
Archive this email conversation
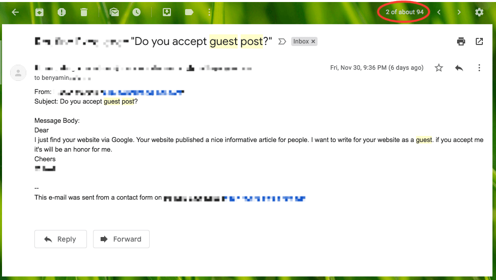pos(39,12)
